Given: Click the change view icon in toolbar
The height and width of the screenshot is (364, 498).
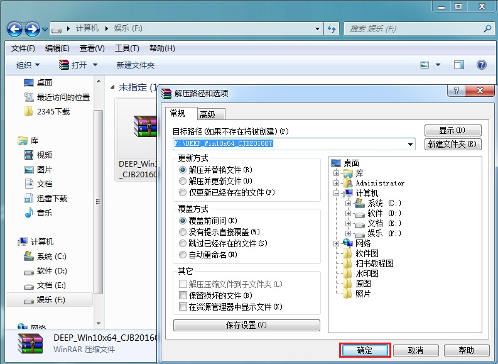Looking at the screenshot, I should pyautogui.click(x=425, y=65).
